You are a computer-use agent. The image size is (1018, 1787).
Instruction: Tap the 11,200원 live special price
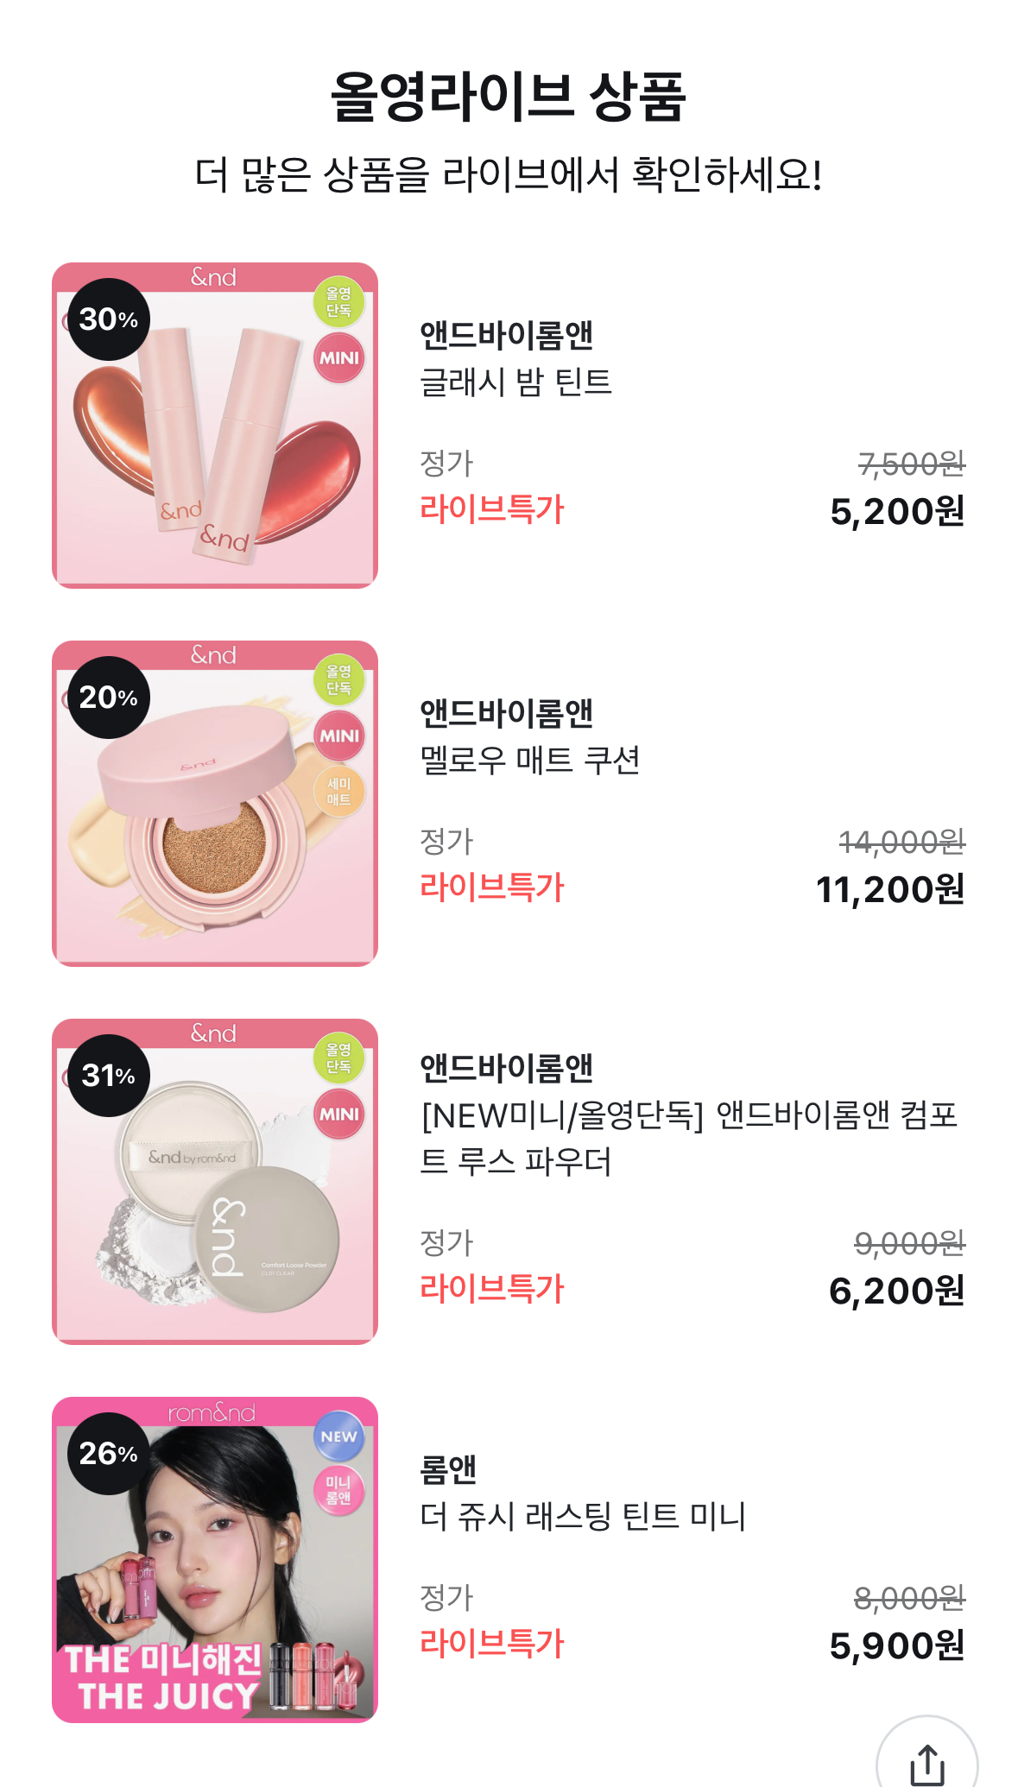coord(890,889)
